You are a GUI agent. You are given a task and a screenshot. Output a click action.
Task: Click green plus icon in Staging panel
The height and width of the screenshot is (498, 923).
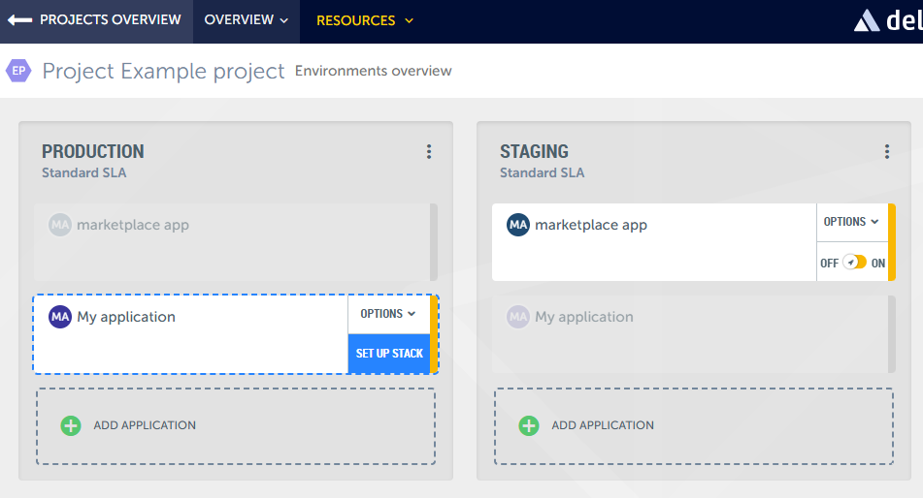(529, 425)
